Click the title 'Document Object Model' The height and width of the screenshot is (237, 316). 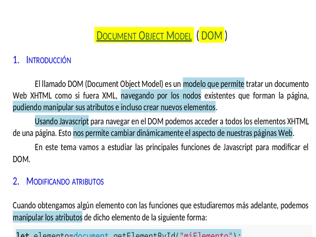pyautogui.click(x=144, y=36)
